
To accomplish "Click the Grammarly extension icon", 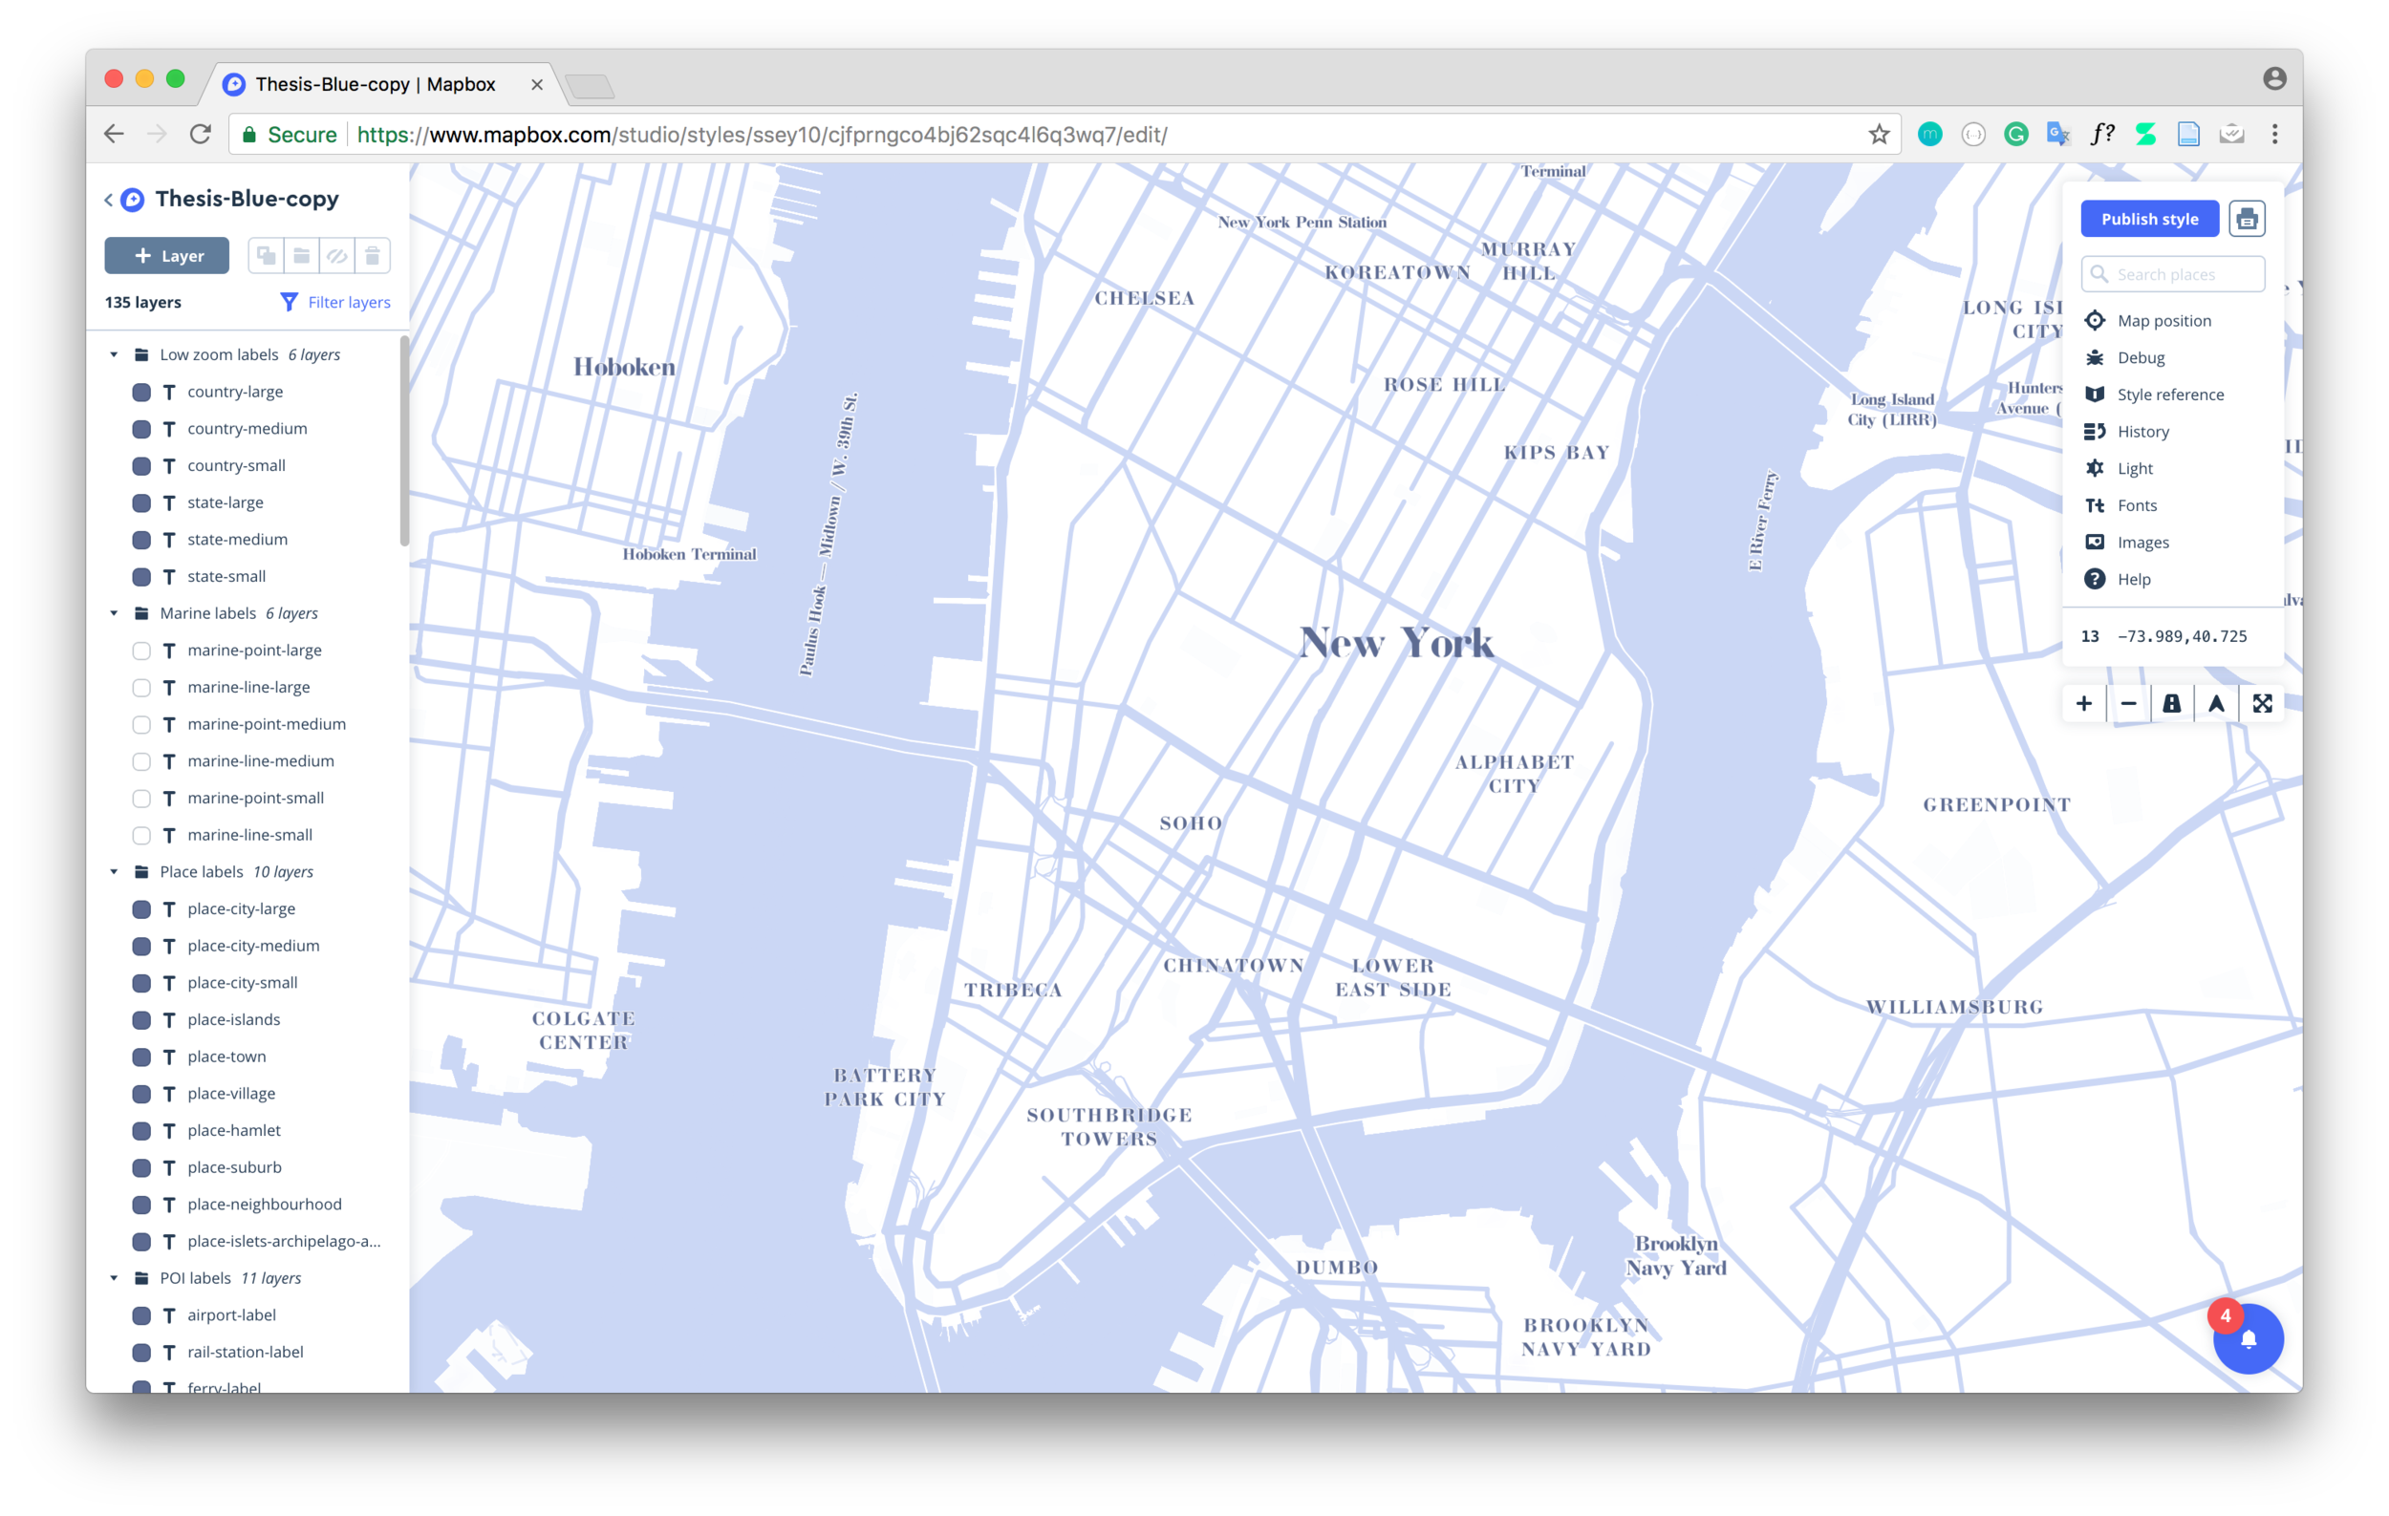I will click(x=2016, y=134).
